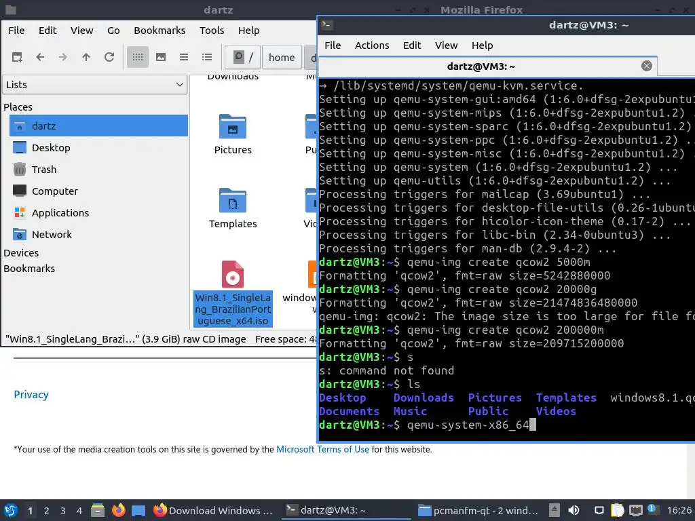Open the Tools menu
This screenshot has height=521, width=695.
tap(212, 30)
